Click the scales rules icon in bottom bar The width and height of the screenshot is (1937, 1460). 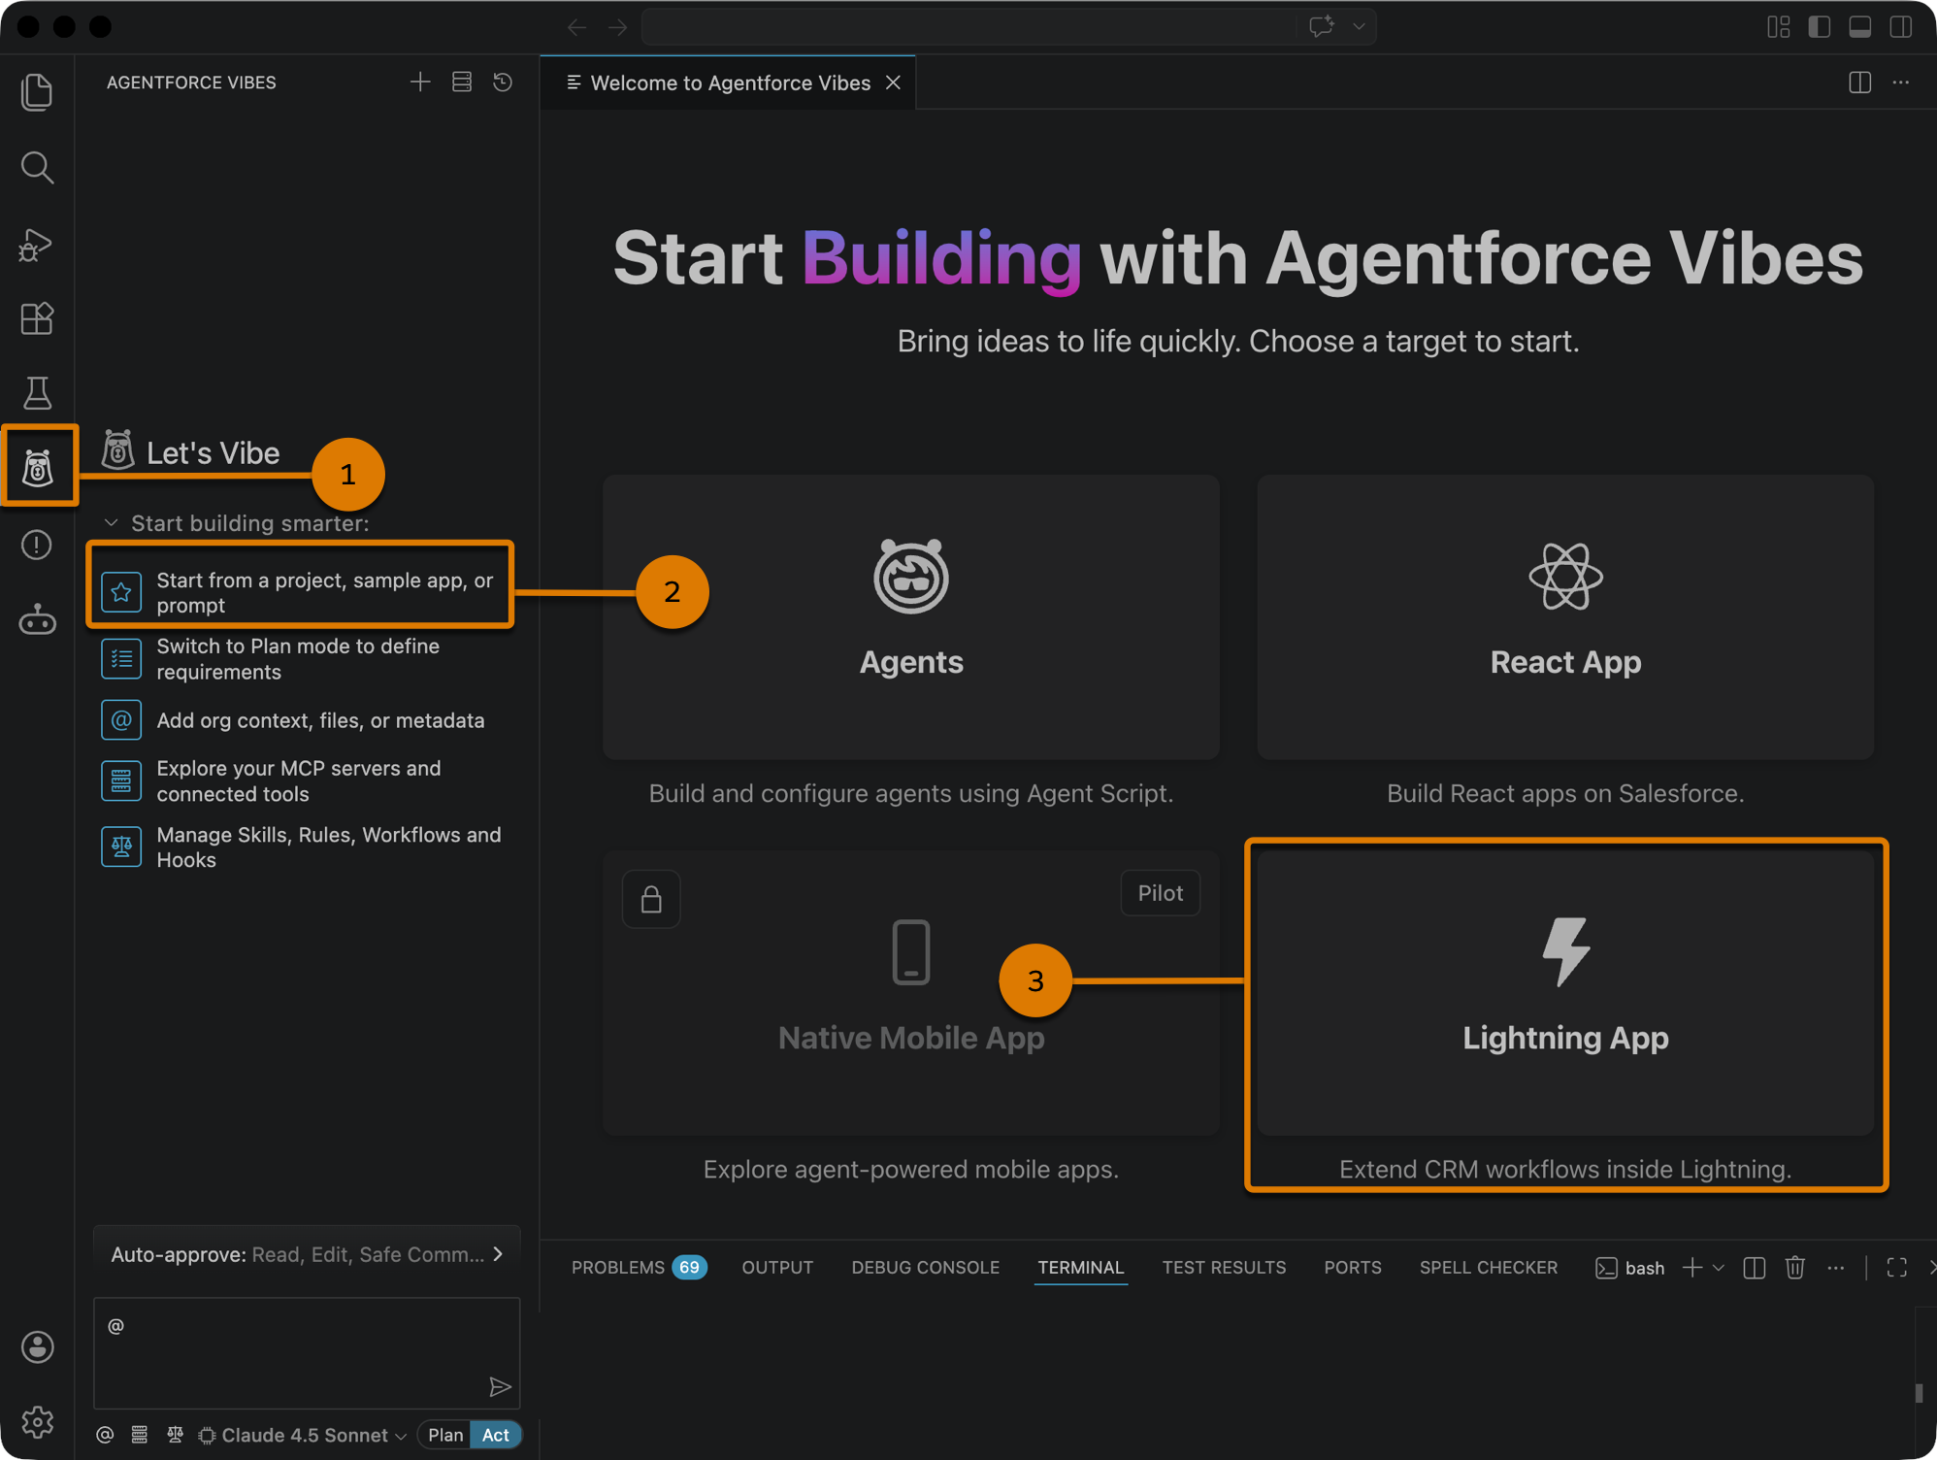pos(175,1435)
